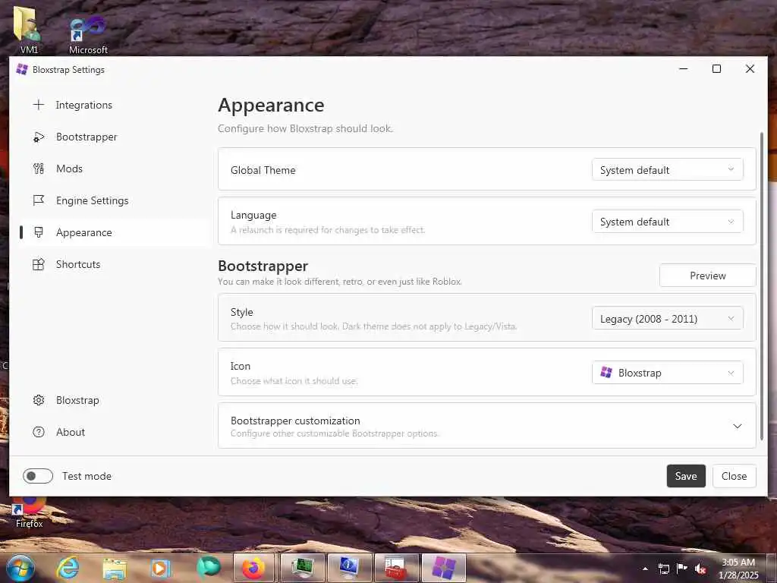Click the Global Theme label
The image size is (777, 583).
click(263, 170)
